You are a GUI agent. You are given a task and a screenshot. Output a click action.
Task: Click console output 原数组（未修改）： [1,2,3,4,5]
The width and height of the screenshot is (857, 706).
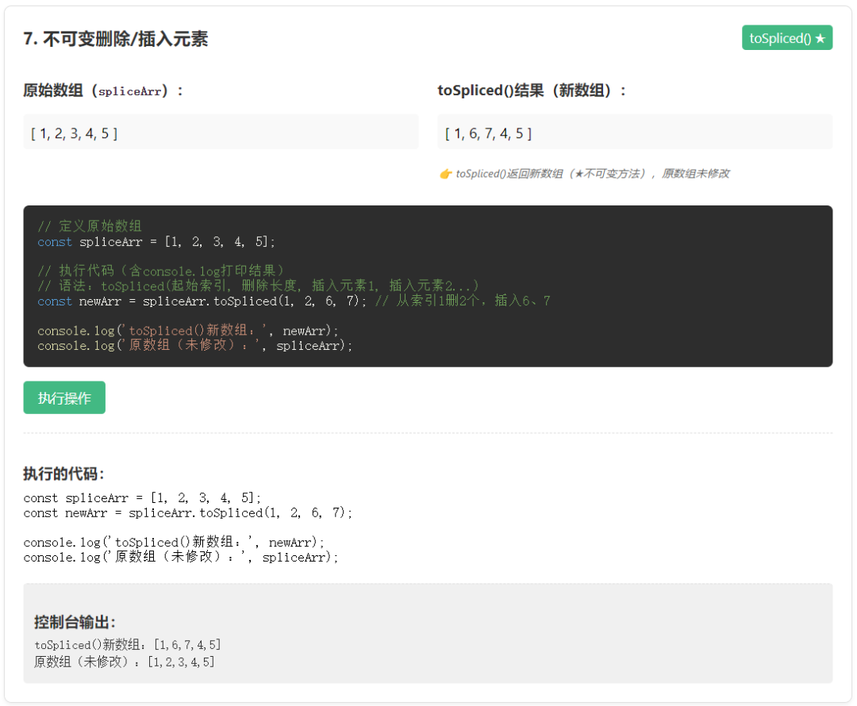point(124,662)
